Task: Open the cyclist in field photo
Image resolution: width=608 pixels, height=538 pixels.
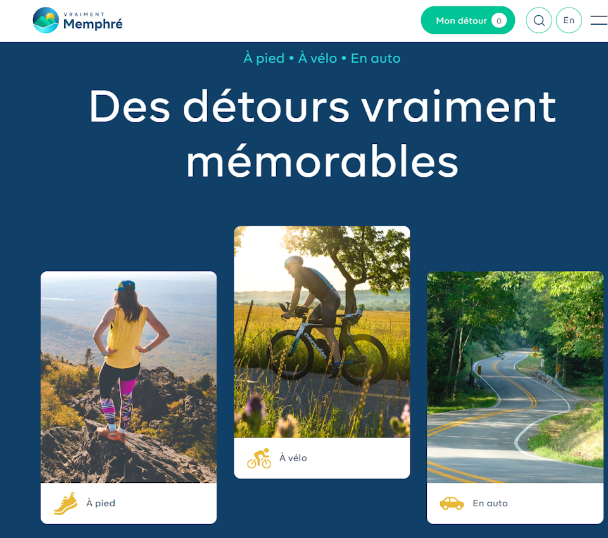Action: coord(322,332)
